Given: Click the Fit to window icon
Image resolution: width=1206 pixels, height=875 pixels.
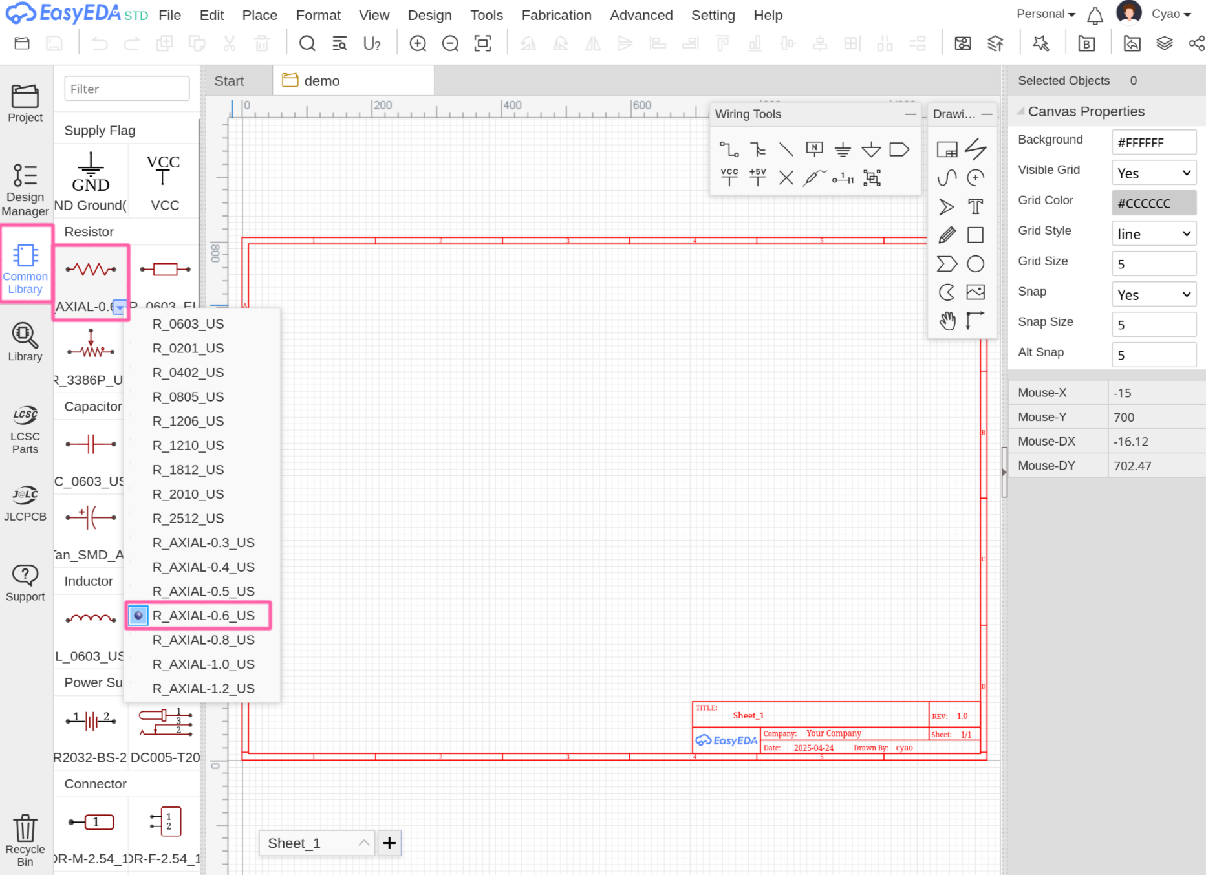Looking at the screenshot, I should tap(482, 43).
